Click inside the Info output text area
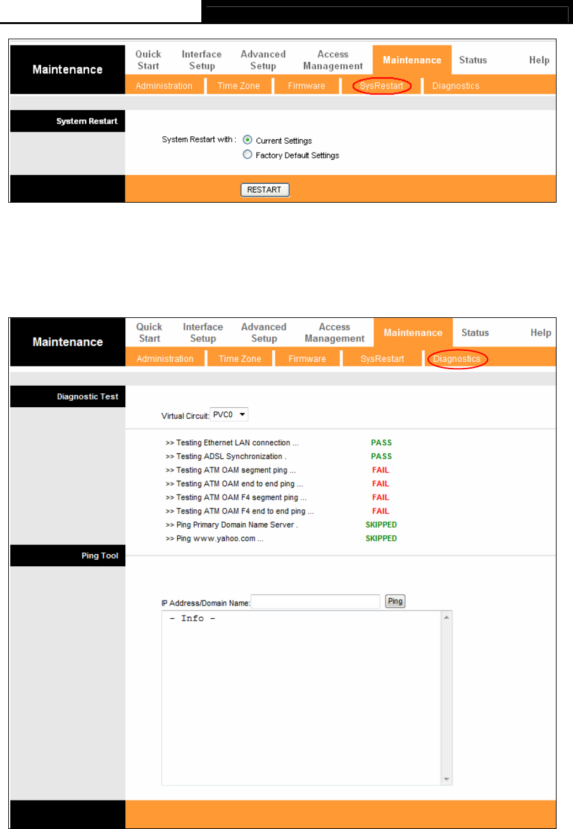The height and width of the screenshot is (829, 573). [301, 698]
